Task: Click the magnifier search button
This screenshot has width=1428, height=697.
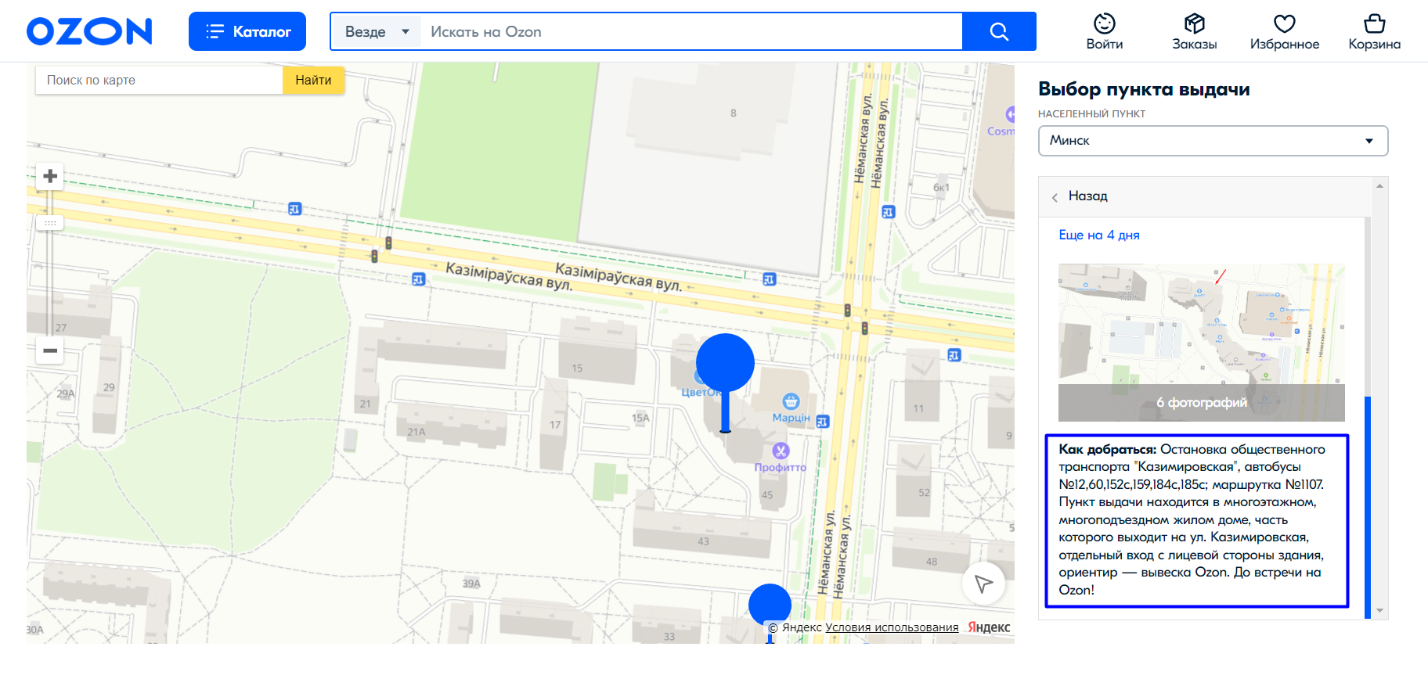Action: point(999,31)
